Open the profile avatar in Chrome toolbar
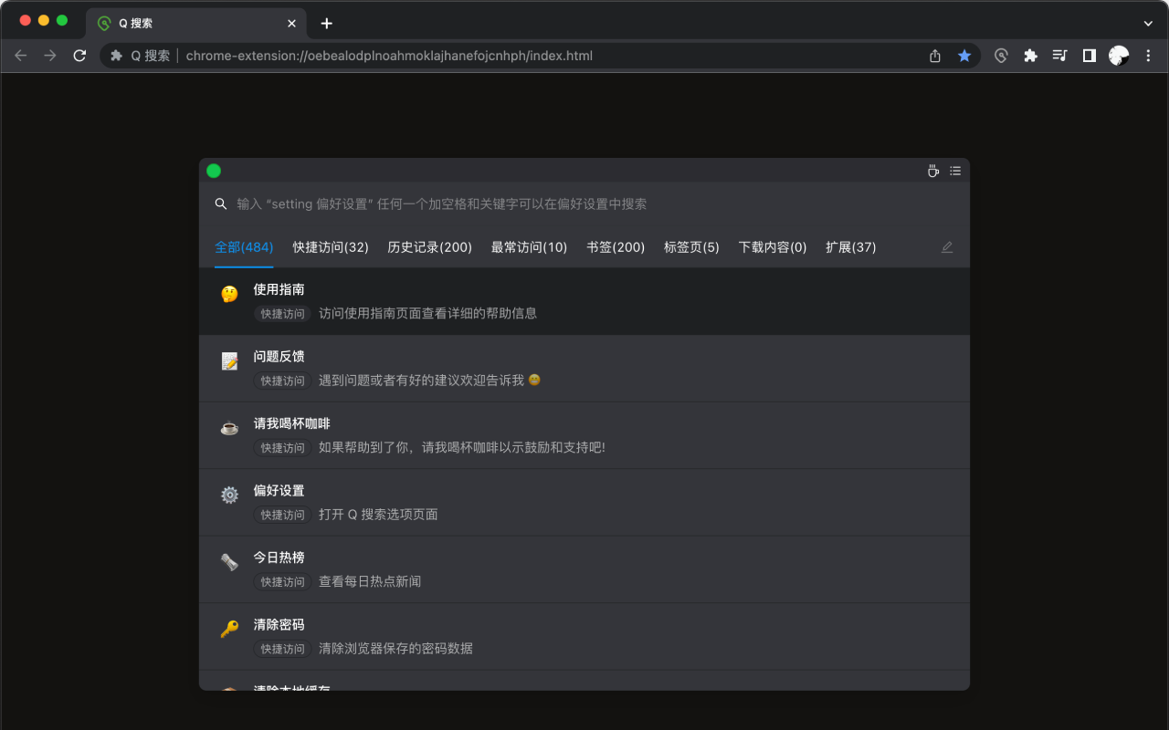Viewport: 1169px width, 730px height. point(1119,56)
